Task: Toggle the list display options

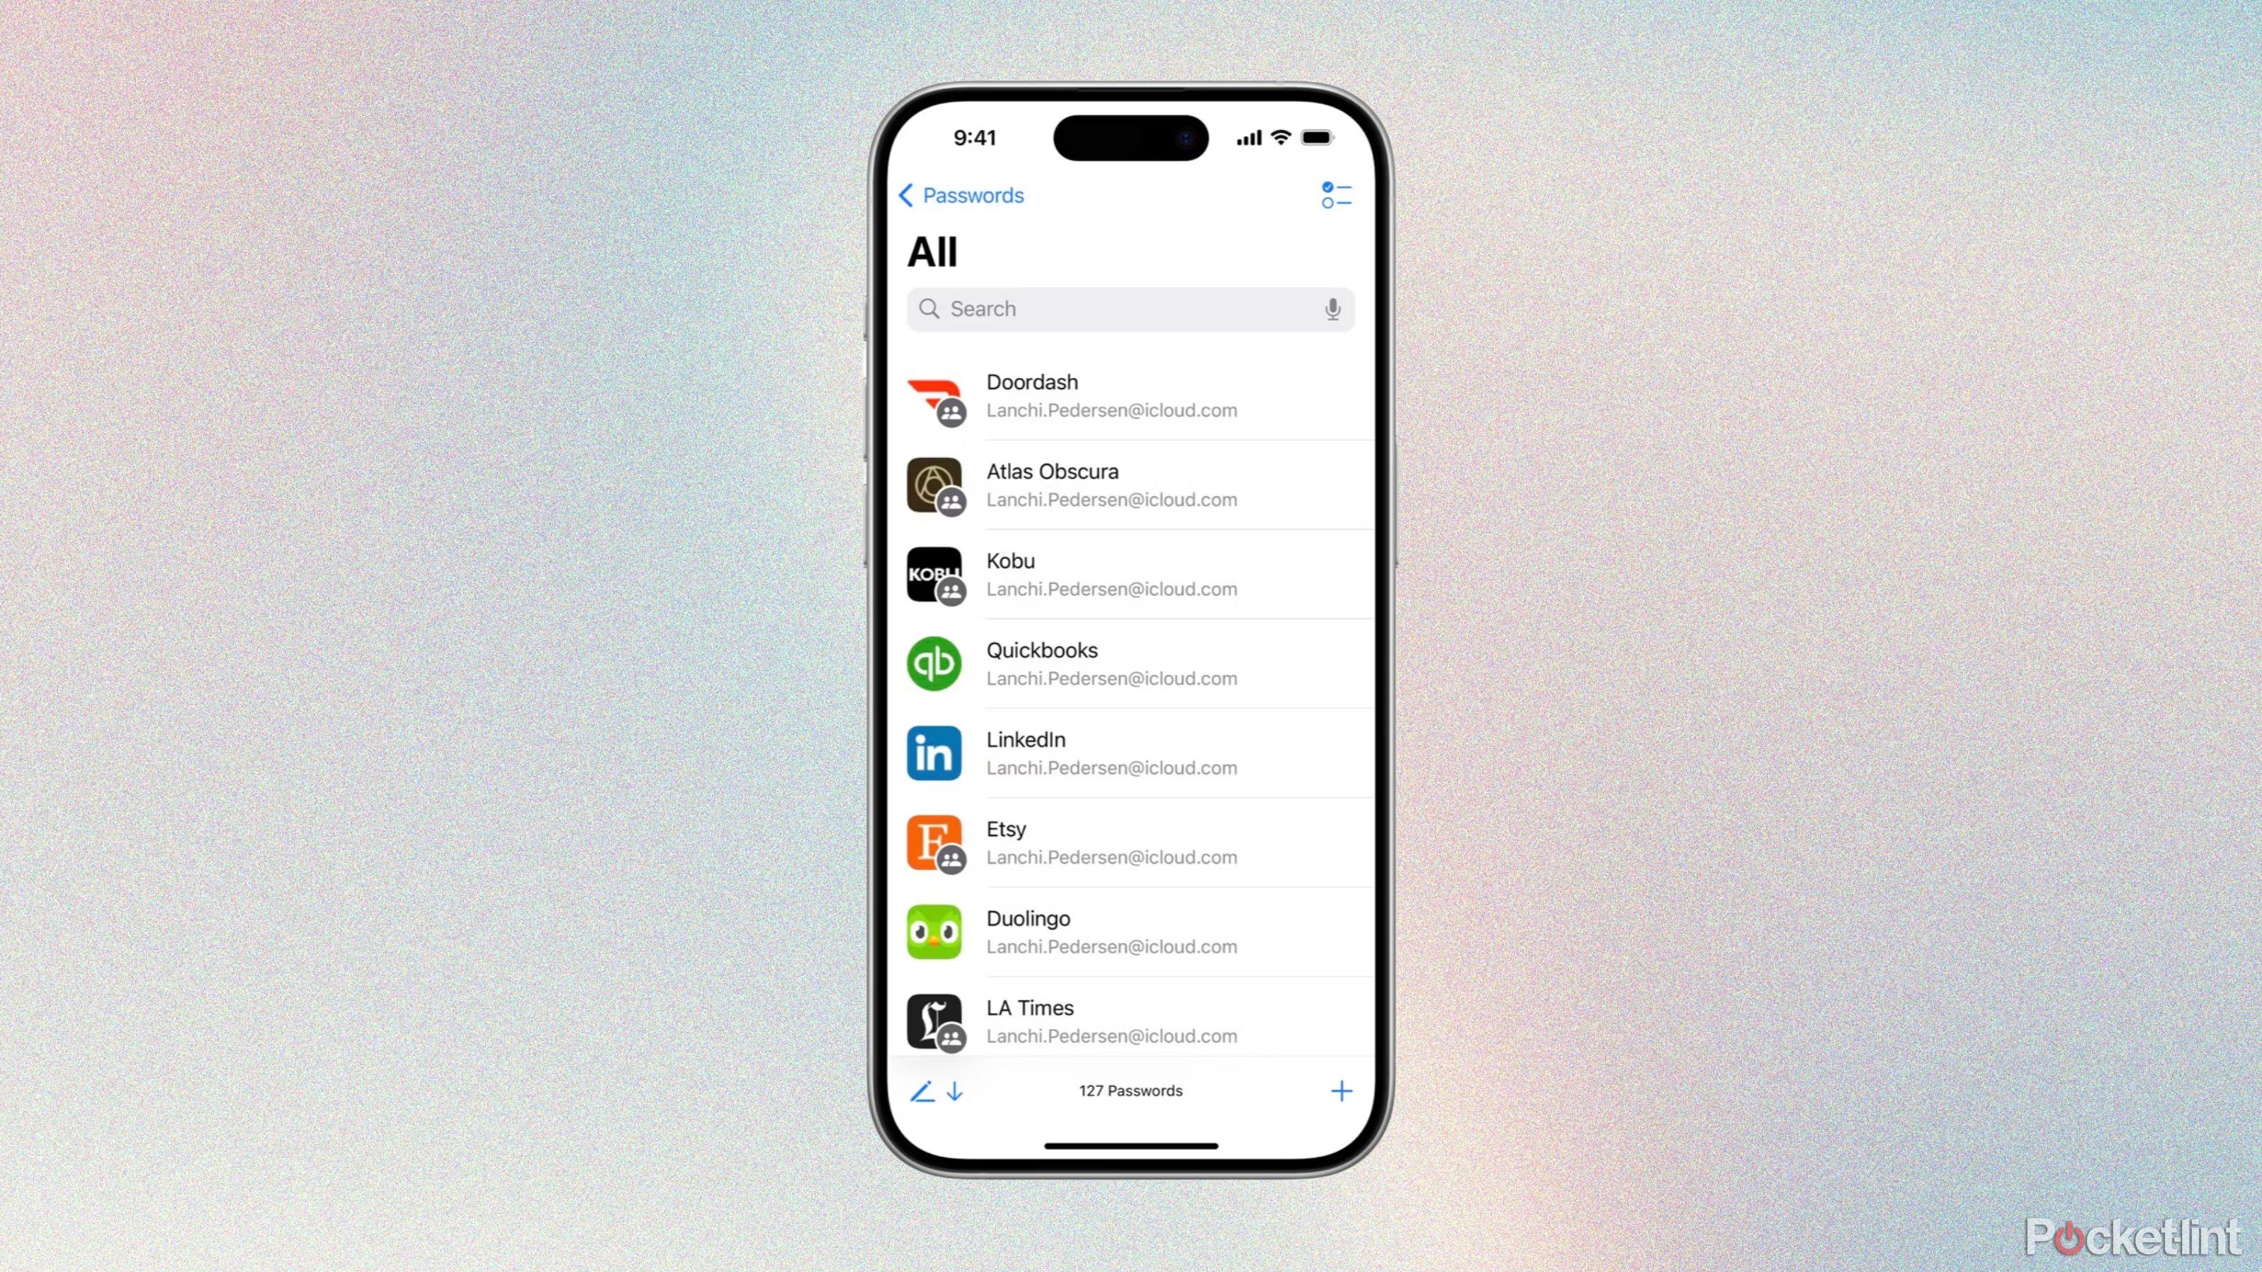Action: [1332, 194]
